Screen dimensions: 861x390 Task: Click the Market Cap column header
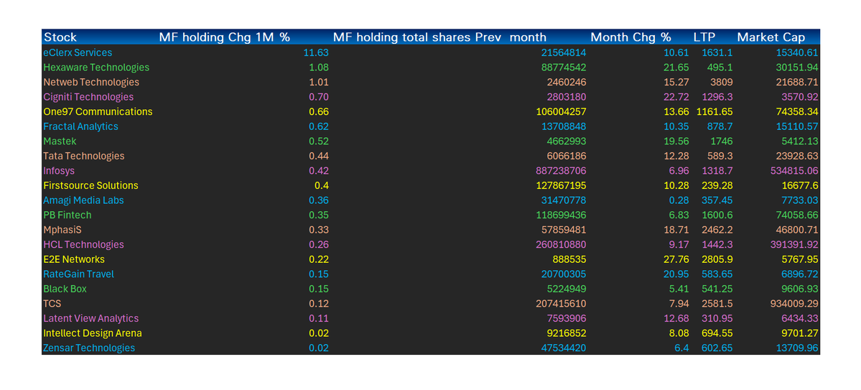pos(771,37)
